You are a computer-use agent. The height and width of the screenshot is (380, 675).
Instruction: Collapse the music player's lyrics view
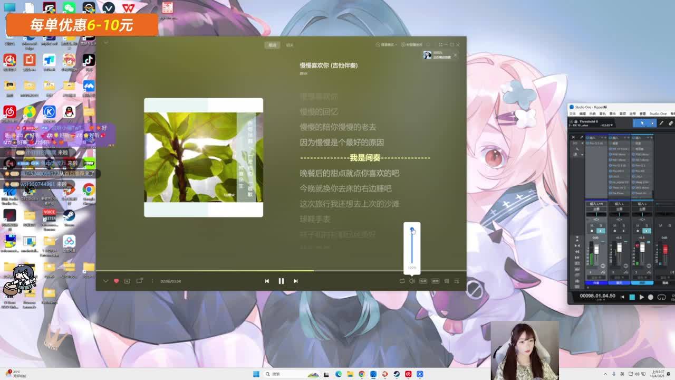click(x=105, y=281)
